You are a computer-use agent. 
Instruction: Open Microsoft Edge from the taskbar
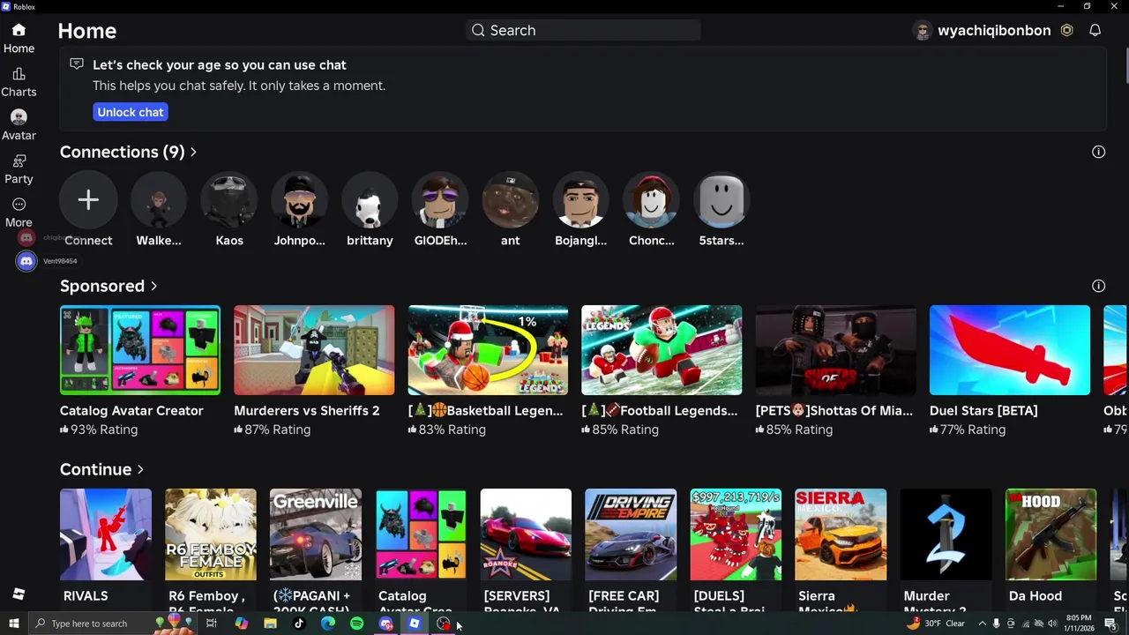pos(327,624)
